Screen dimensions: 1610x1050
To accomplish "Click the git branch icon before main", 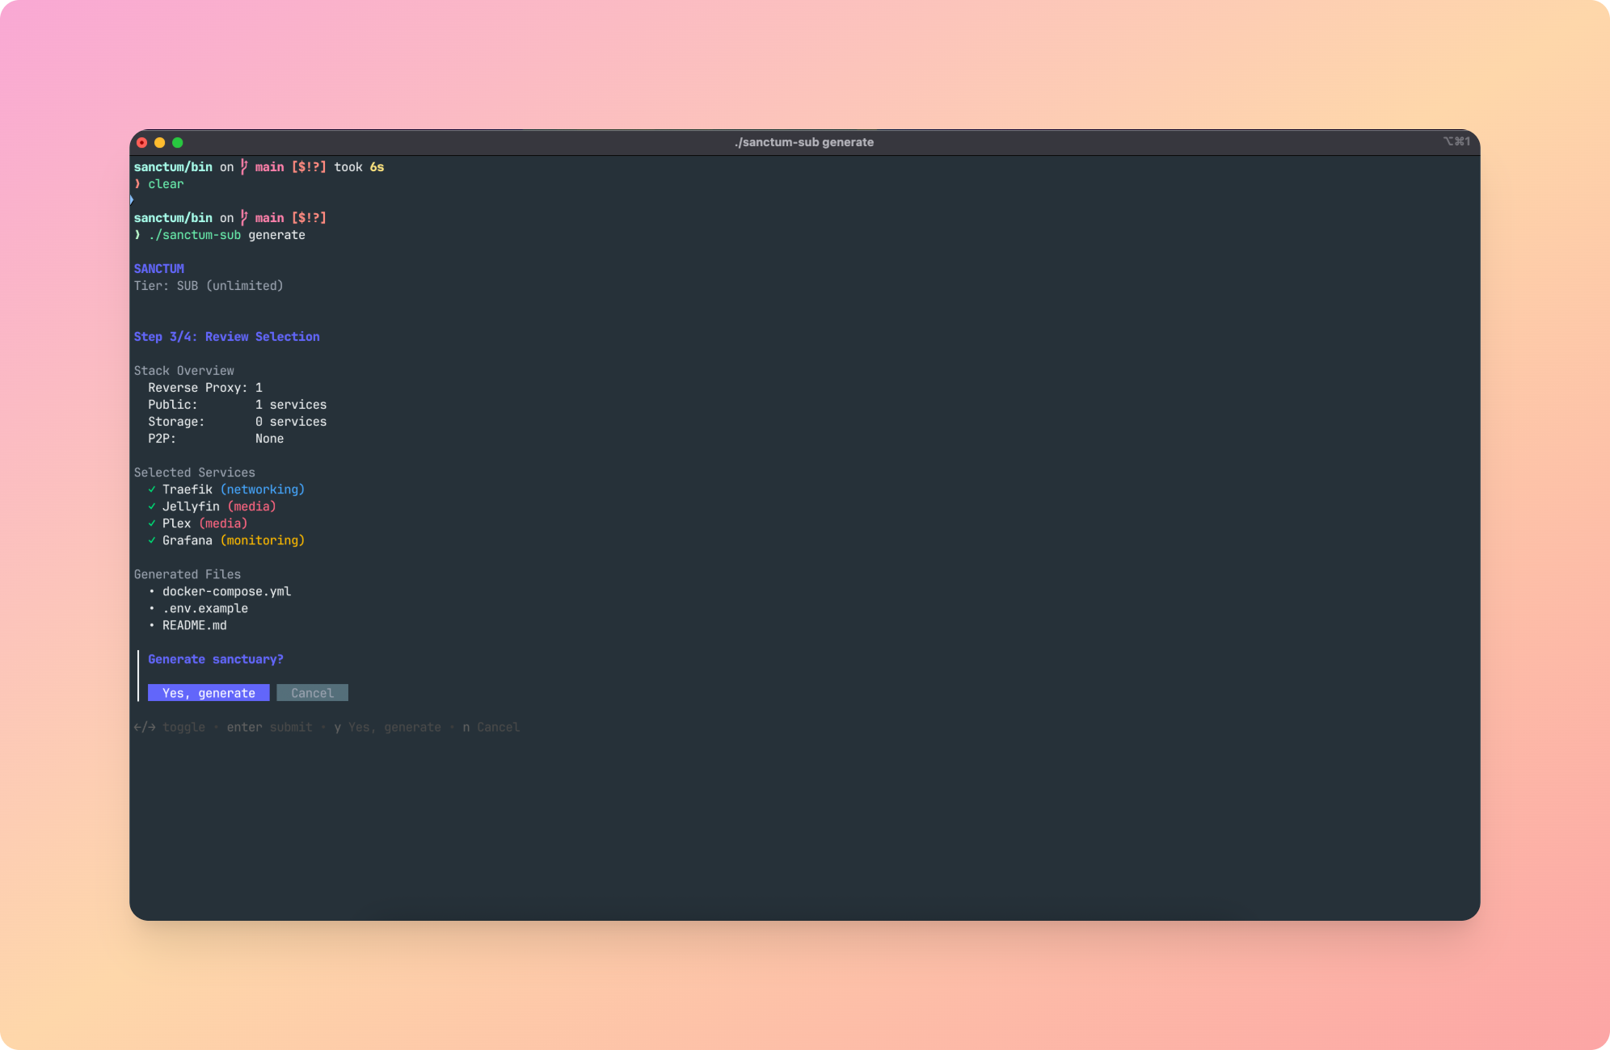I will 244,217.
